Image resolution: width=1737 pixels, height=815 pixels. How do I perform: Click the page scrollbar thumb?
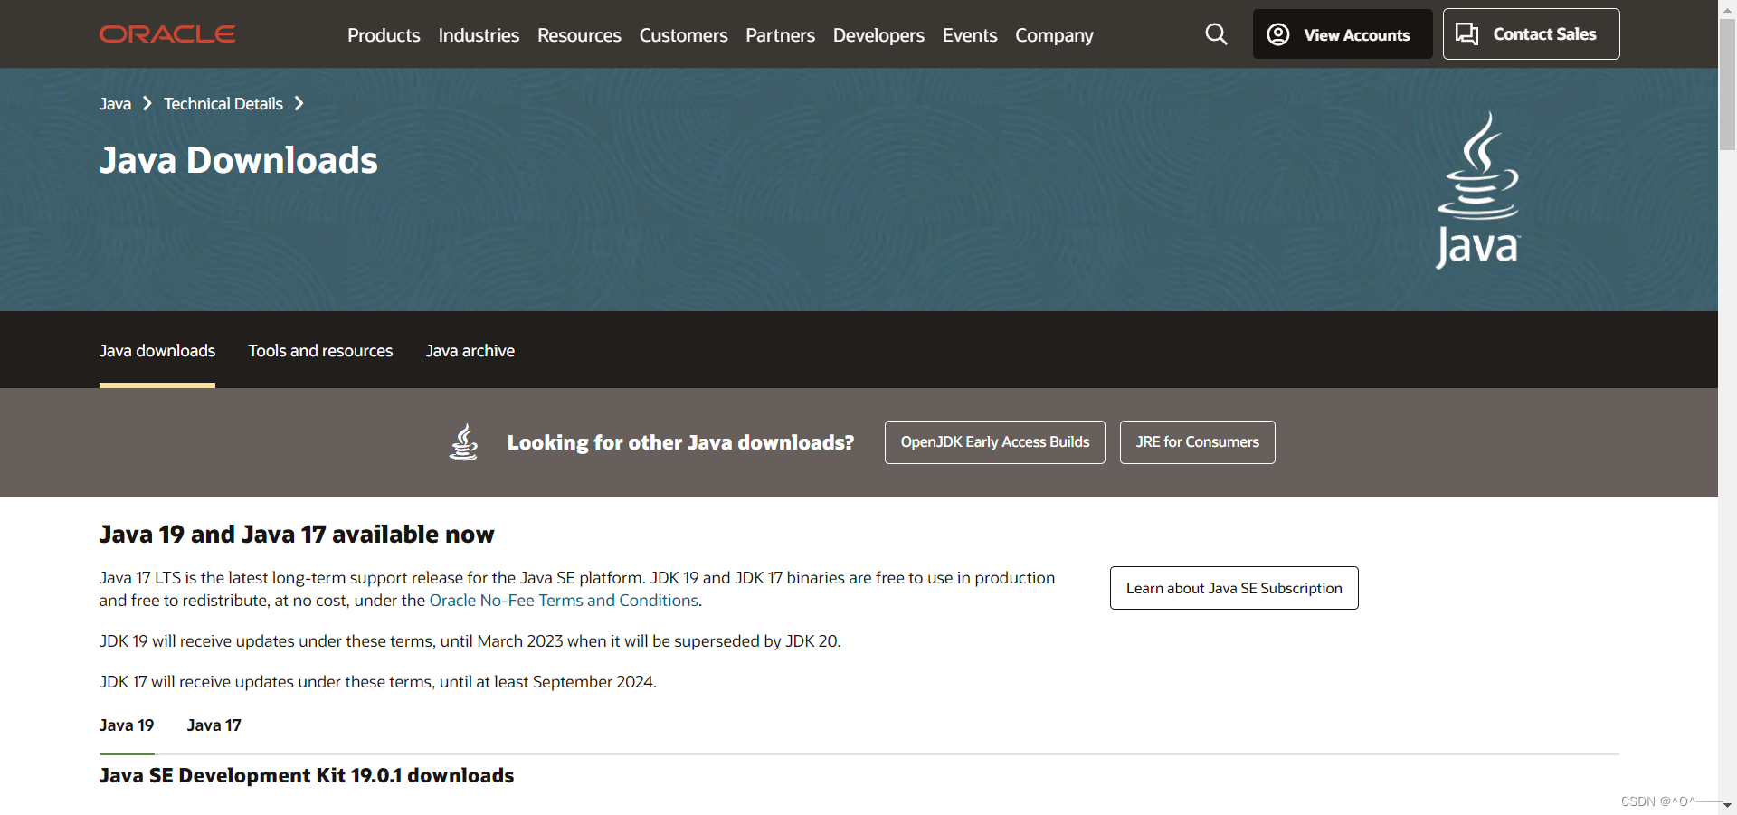click(x=1728, y=83)
